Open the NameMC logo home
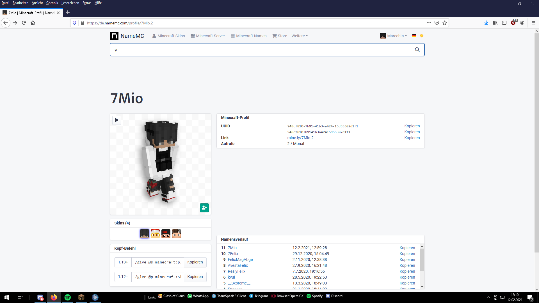Image resolution: width=539 pixels, height=303 pixels. (127, 36)
